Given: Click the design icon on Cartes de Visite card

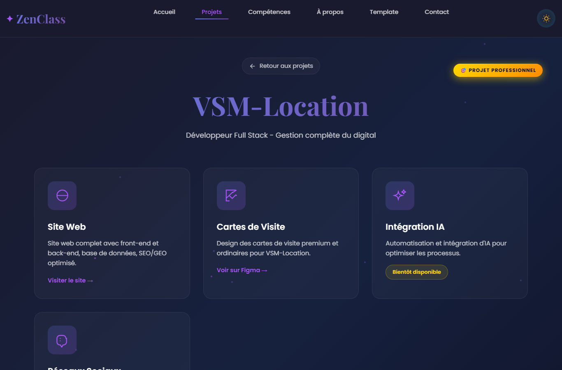Looking at the screenshot, I should 231,196.
